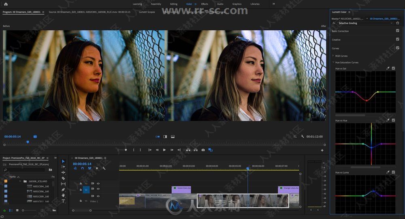Select side-by-side comparison layout icon
Screen dimensions: 405x219
click(x=158, y=137)
